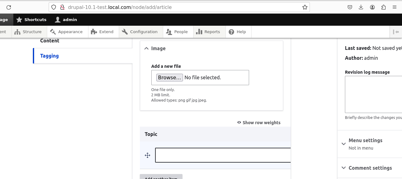Toggle Show row weights display
This screenshot has width=402, height=179.
click(259, 123)
